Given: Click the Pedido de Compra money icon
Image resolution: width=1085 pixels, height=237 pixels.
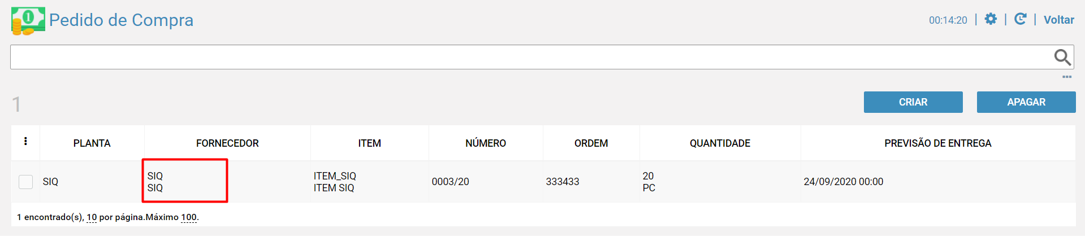Looking at the screenshot, I should (28, 21).
